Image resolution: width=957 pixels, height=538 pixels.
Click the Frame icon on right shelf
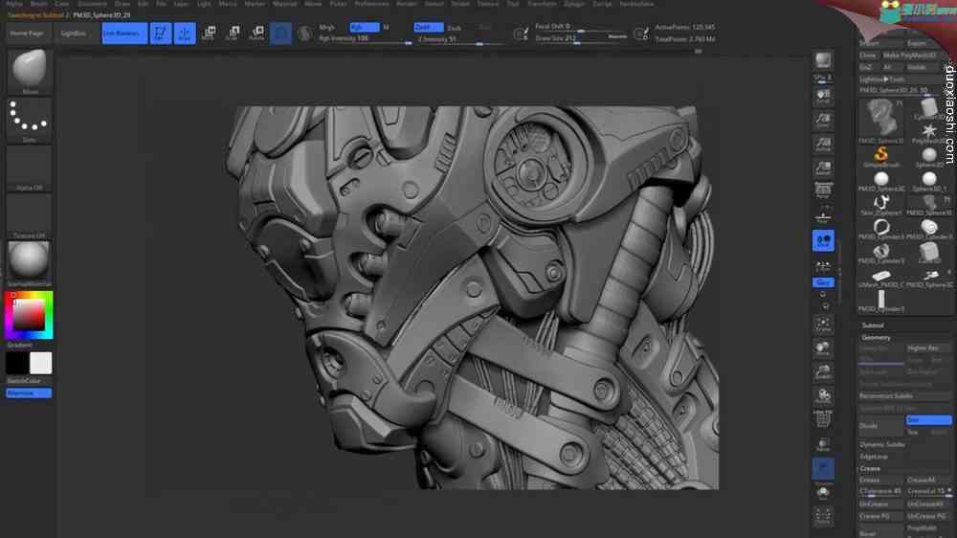pyautogui.click(x=823, y=325)
